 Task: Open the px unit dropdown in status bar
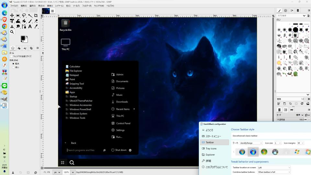click(x=57, y=172)
